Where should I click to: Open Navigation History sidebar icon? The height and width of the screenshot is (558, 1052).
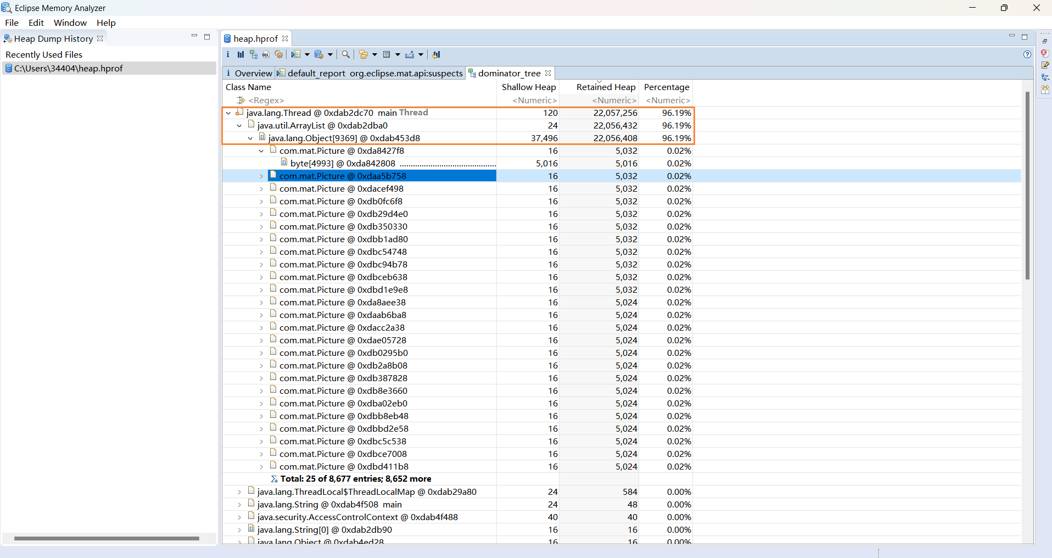1045,77
